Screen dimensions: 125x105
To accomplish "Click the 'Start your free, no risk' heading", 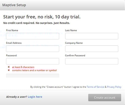I will point(42,17).
